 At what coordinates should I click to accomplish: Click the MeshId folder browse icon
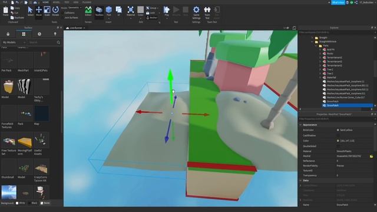[371, 156]
